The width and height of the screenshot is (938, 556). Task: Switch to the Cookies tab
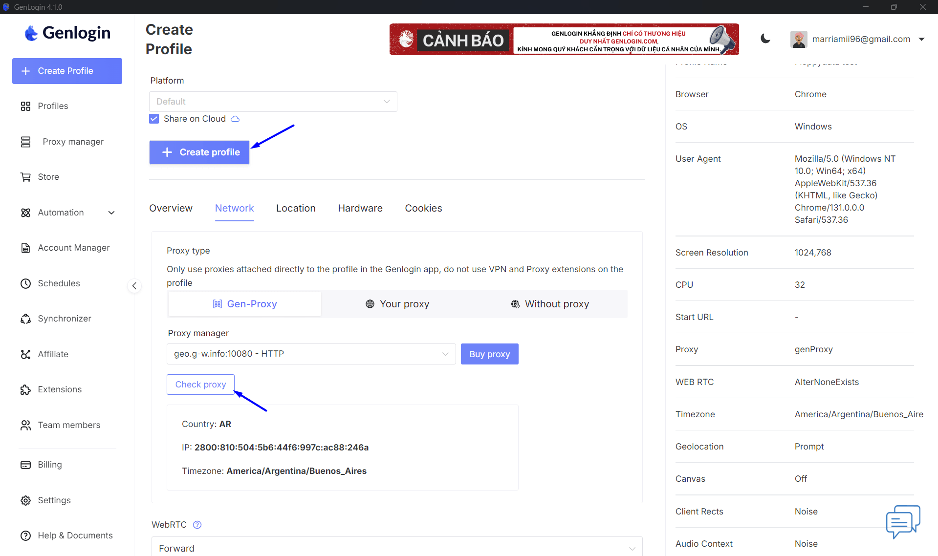pos(423,208)
